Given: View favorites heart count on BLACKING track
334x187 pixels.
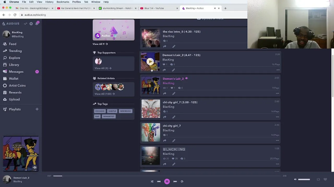Looking at the screenshot, I should click(x=175, y=159).
